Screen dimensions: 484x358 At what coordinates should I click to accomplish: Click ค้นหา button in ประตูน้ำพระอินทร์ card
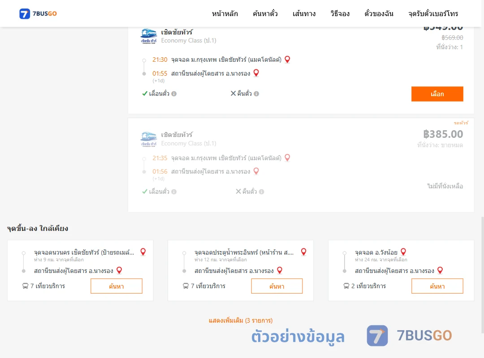(x=277, y=286)
